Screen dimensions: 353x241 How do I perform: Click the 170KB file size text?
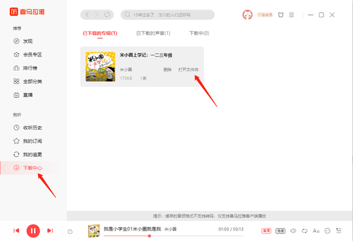[x=126, y=78]
